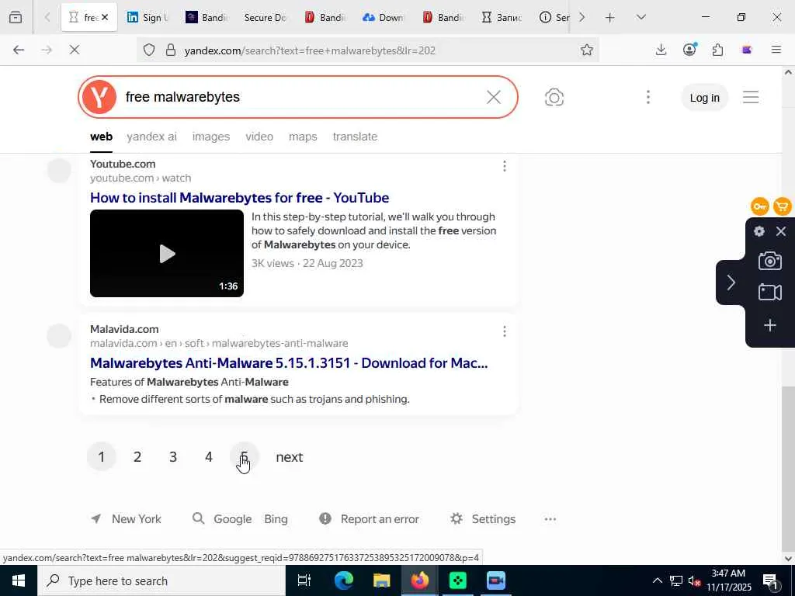Viewport: 795px width, 596px height.
Task: Stop page loading
Action: click(x=75, y=50)
